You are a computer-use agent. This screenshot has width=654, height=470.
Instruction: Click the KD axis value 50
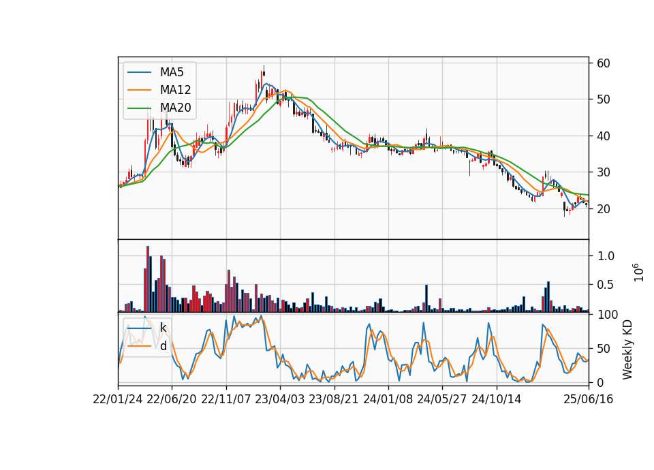tap(604, 349)
